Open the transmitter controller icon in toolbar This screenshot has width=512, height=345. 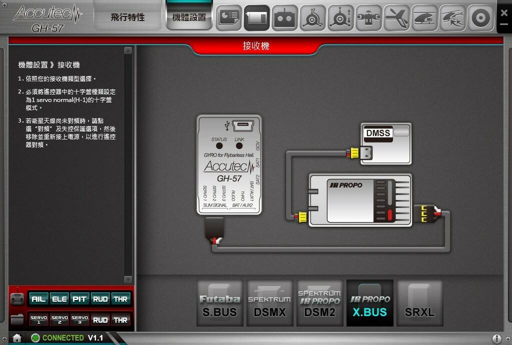[x=284, y=18]
